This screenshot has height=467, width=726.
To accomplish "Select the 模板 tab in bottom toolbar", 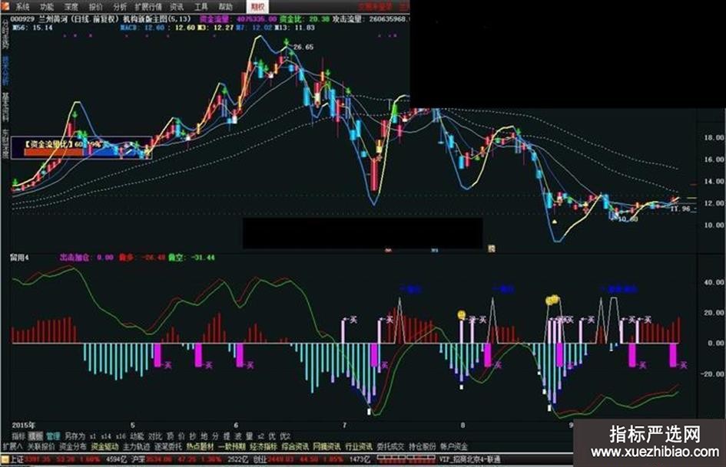I will pyautogui.click(x=35, y=436).
